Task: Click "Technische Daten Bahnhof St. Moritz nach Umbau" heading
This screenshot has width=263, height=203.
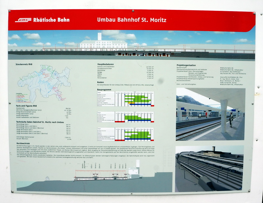Action: 40,122
